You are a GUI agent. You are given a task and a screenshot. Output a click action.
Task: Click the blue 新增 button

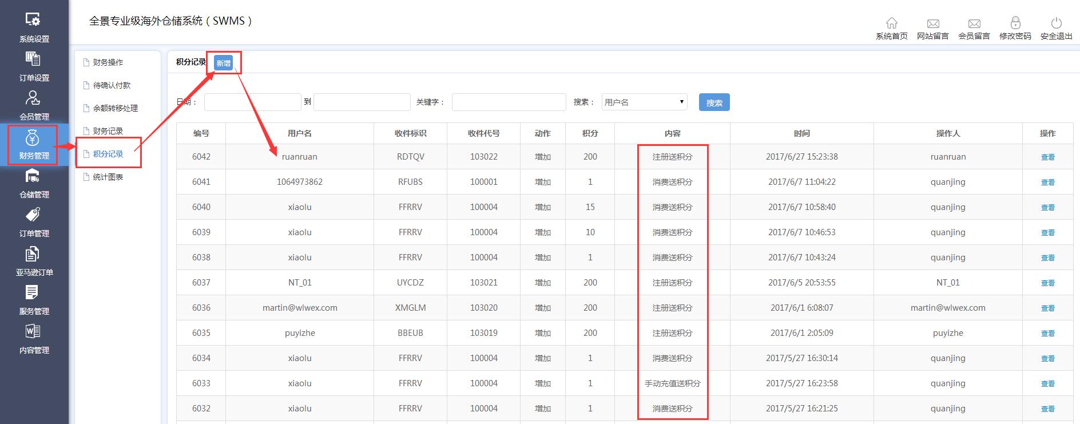click(x=223, y=63)
